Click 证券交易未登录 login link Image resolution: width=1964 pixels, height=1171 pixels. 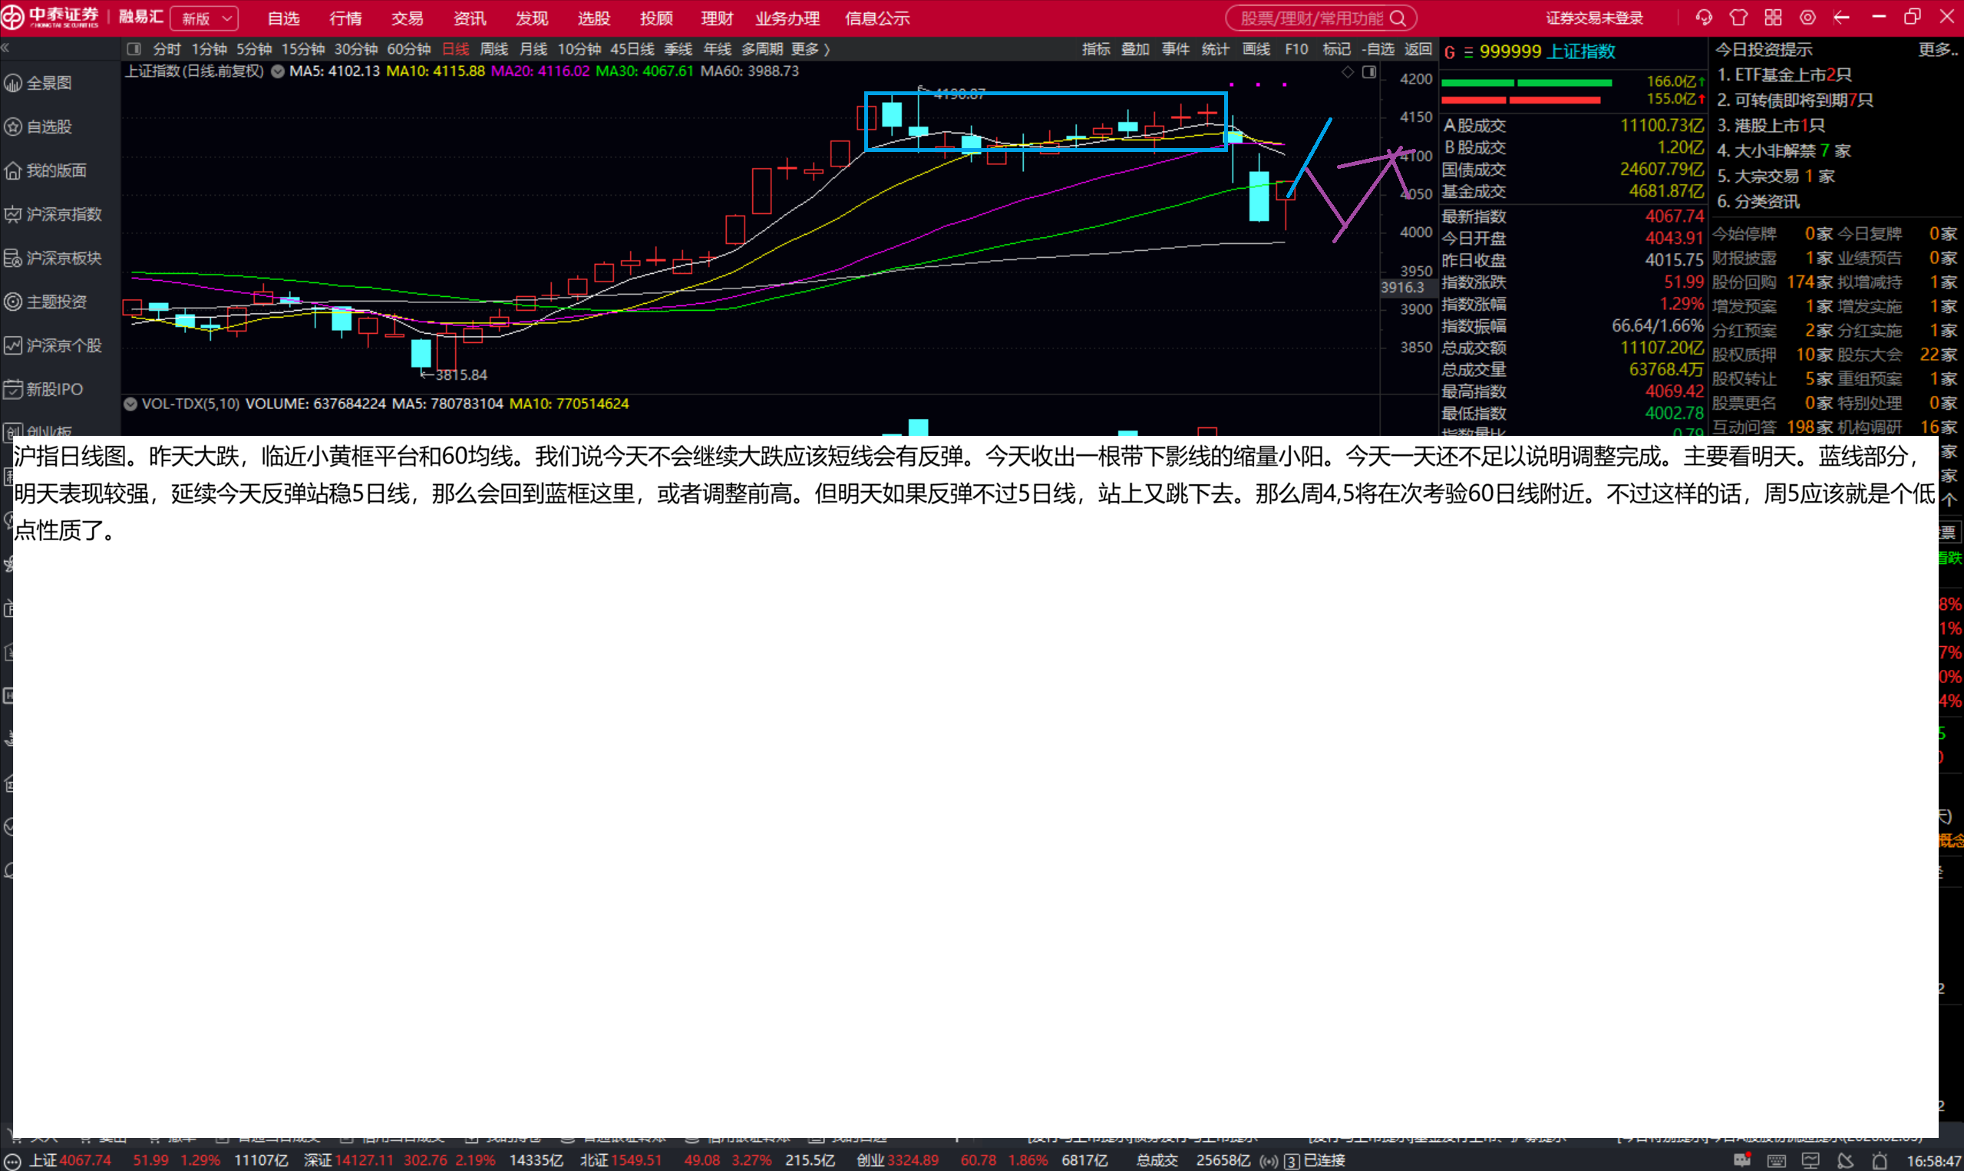(1594, 18)
